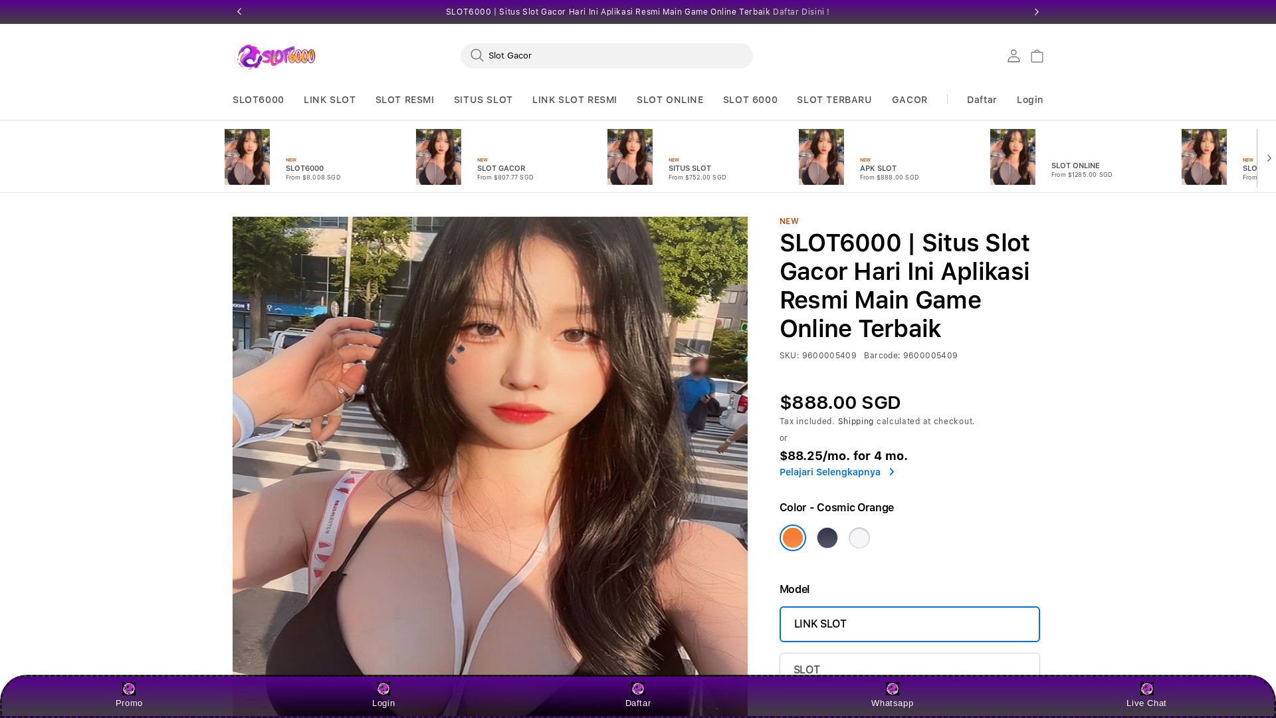Select the SLOT model option

(x=909, y=667)
